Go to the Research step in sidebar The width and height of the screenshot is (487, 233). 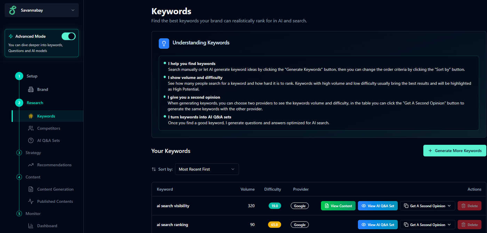(x=35, y=103)
